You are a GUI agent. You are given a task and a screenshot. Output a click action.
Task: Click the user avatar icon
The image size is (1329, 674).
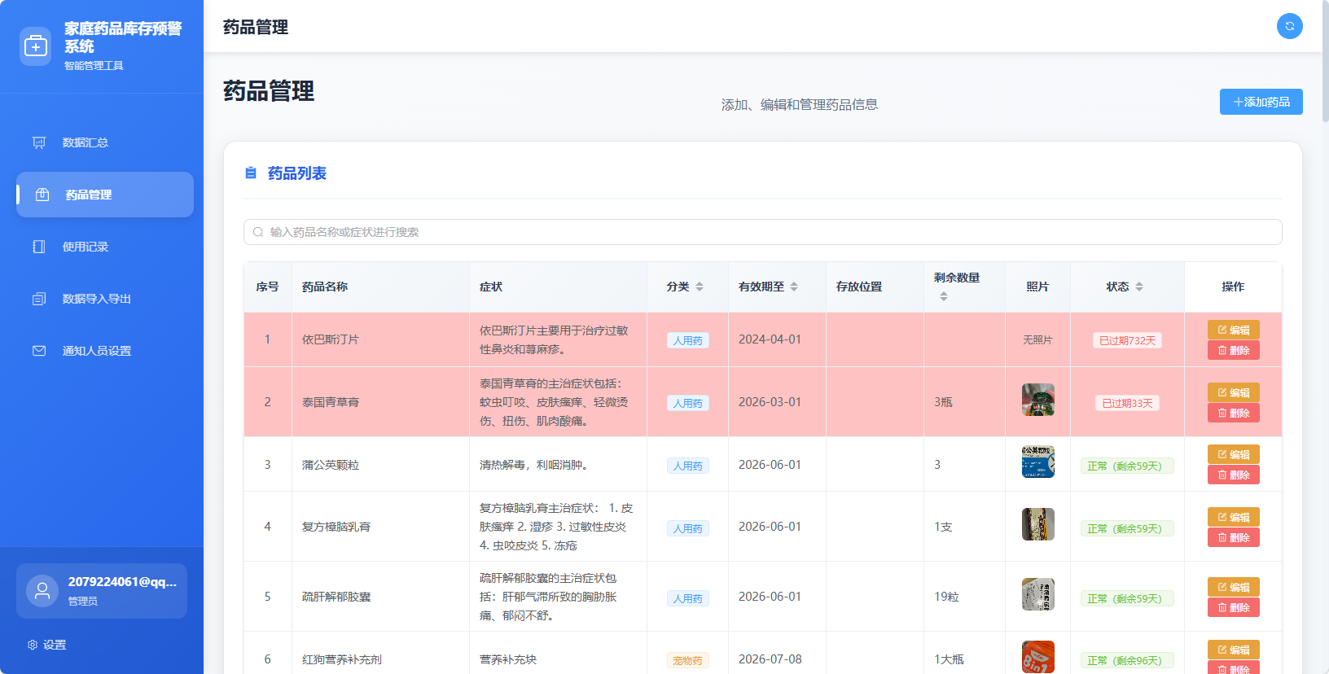click(x=42, y=591)
